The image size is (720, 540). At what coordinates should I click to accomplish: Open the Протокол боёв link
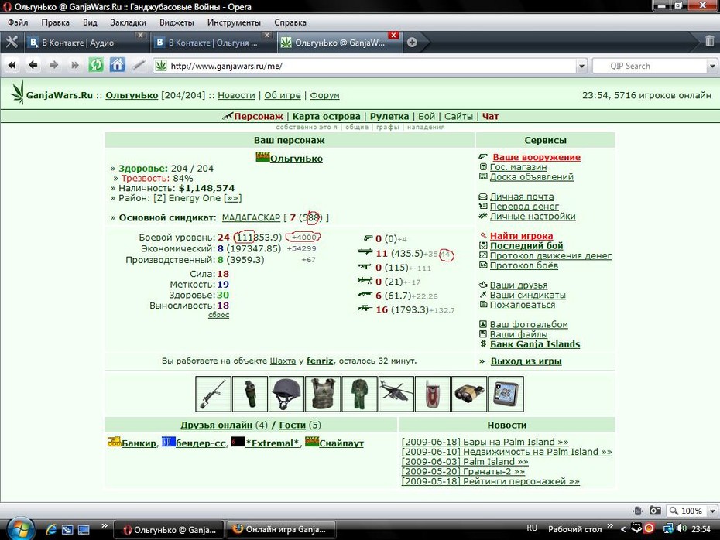(524, 265)
